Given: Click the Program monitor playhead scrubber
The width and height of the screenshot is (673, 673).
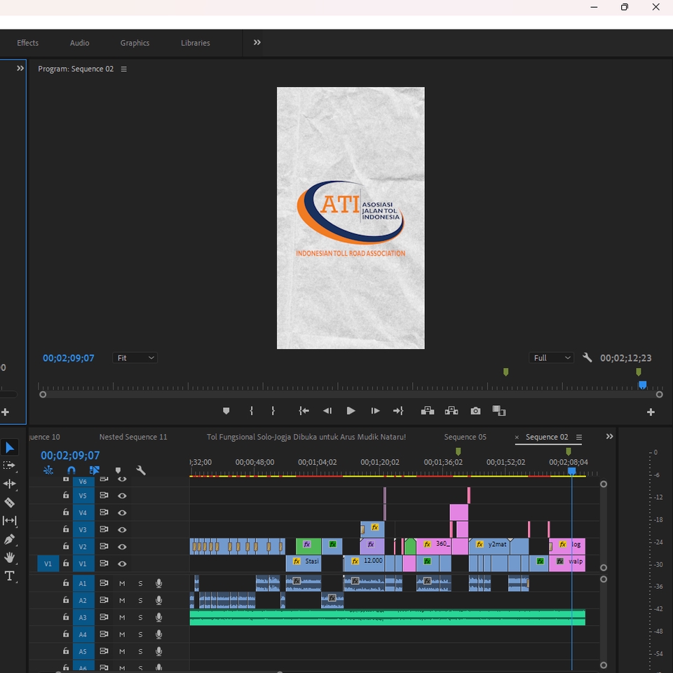Looking at the screenshot, I should tap(642, 385).
